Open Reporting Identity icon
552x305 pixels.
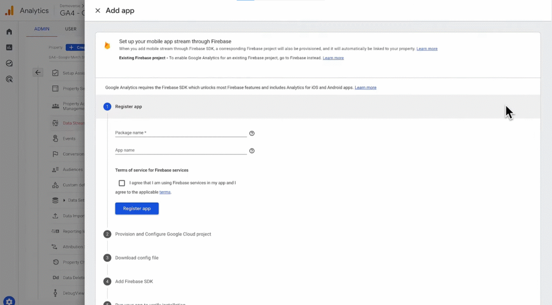point(56,231)
